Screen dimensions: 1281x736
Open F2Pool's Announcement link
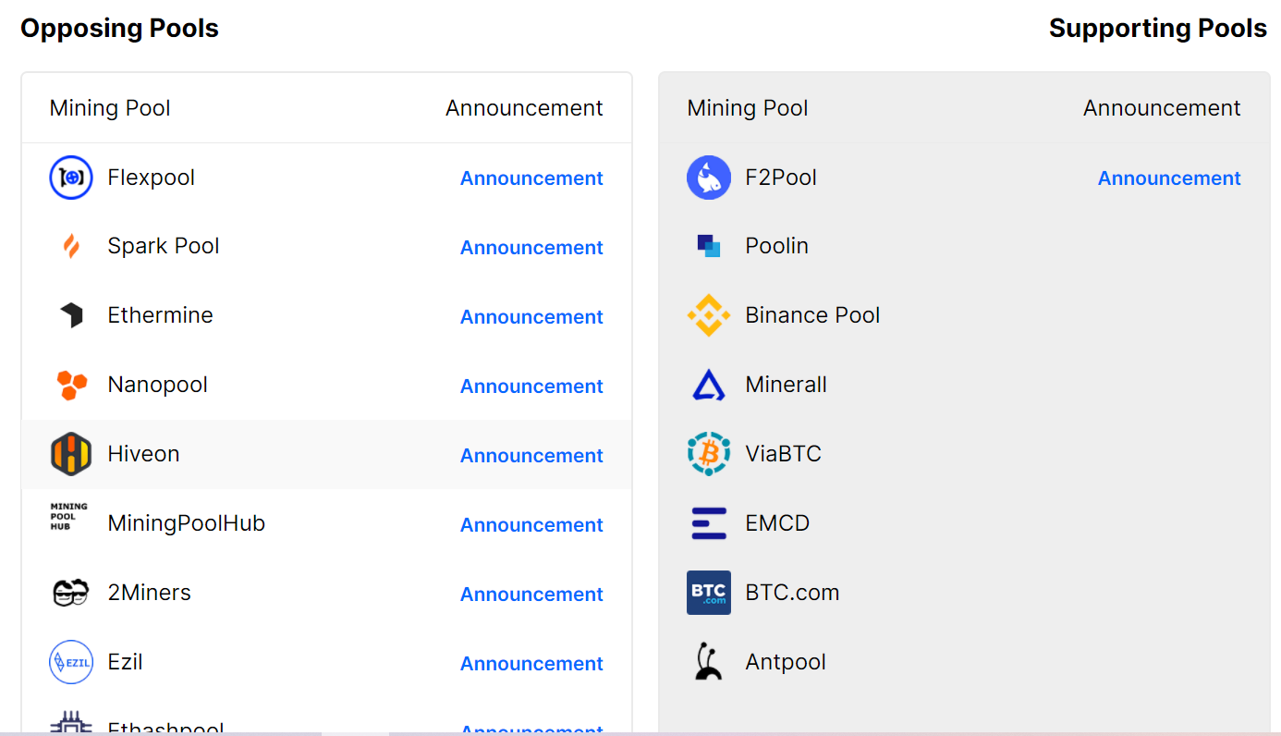1169,178
